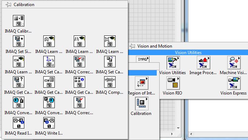Viewport: 248px width, 140px height.
Task: Open the Image Processing subpalette
Action: pyautogui.click(x=204, y=63)
